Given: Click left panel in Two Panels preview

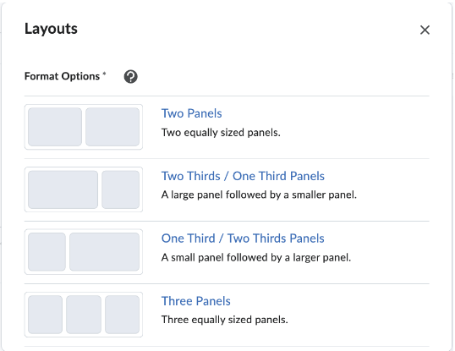Looking at the screenshot, I should pyautogui.click(x=55, y=127).
